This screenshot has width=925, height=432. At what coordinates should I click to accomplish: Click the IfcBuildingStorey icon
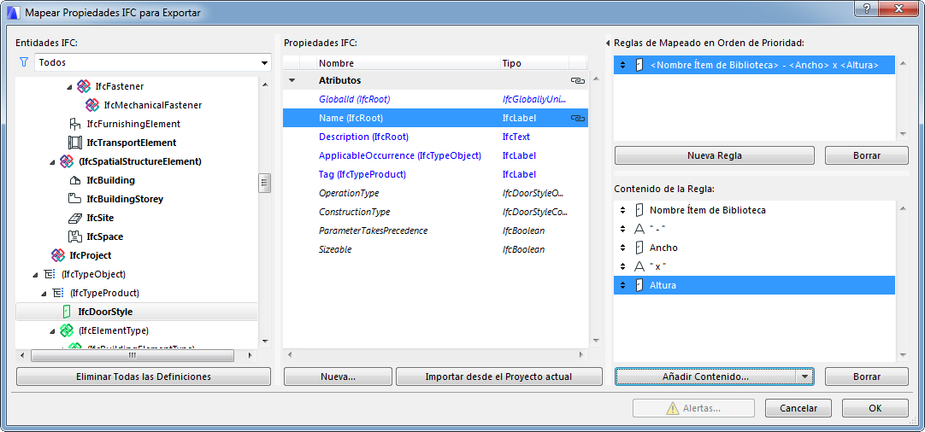(75, 199)
